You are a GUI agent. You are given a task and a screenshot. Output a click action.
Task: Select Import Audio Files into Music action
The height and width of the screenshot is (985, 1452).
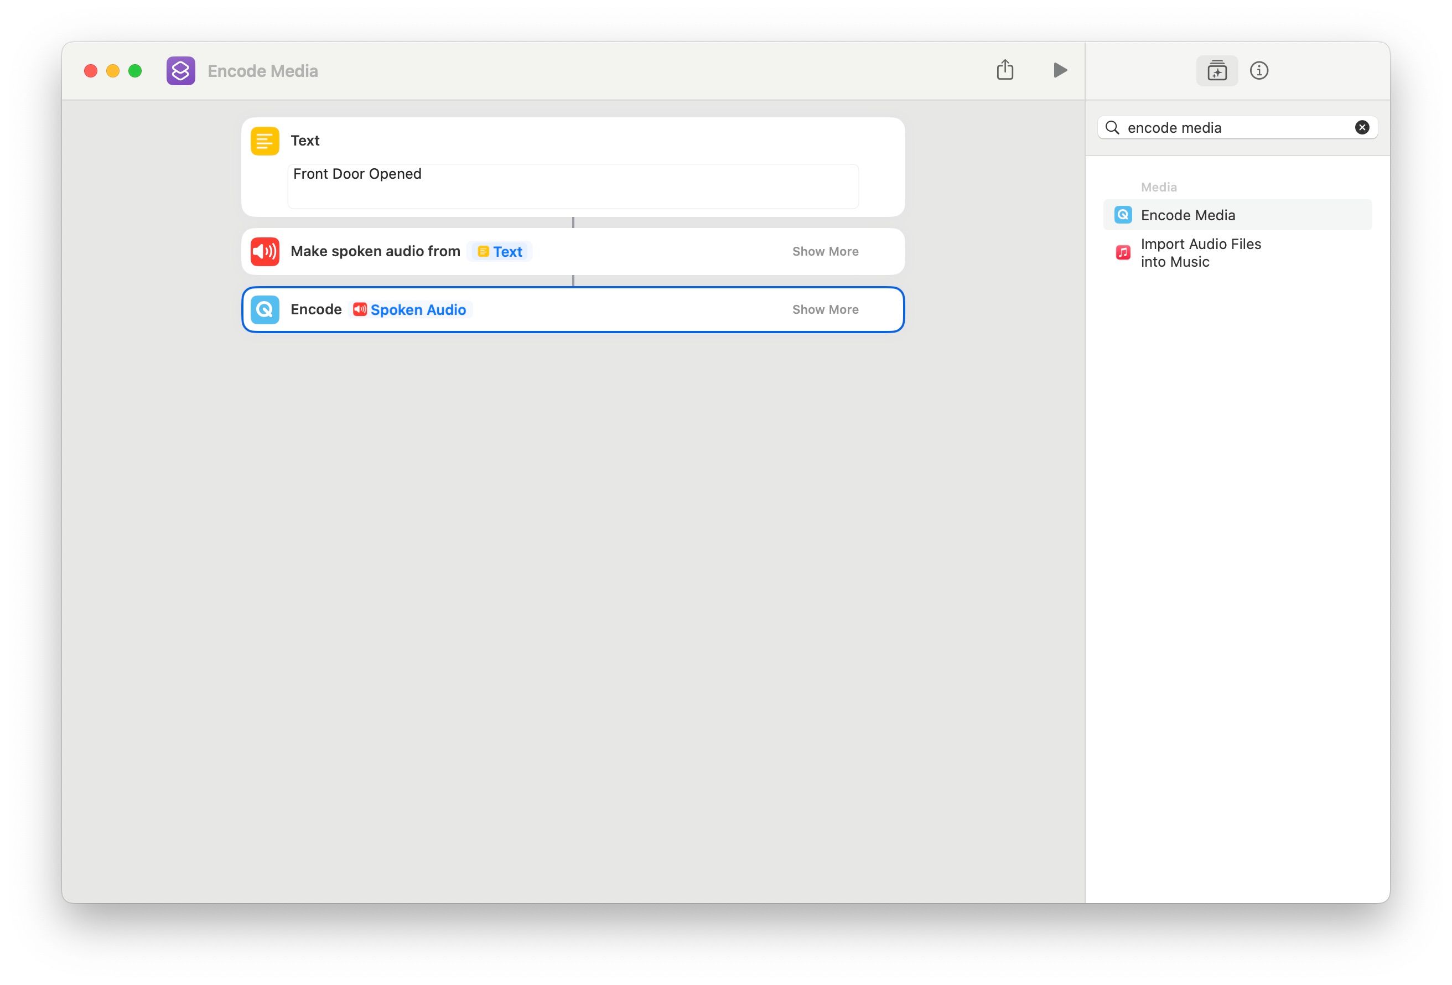click(x=1201, y=252)
